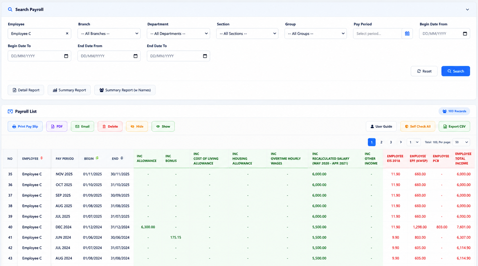This screenshot has height=266, width=478.
Task: Click the 175.15 bonus value
Action: pyautogui.click(x=176, y=237)
